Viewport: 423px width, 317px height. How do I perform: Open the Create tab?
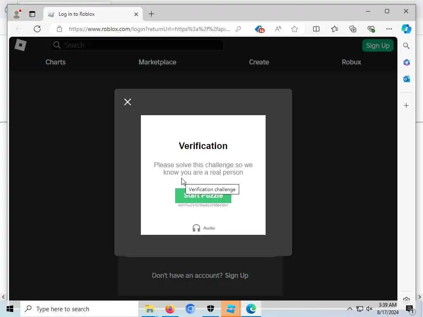coord(259,62)
